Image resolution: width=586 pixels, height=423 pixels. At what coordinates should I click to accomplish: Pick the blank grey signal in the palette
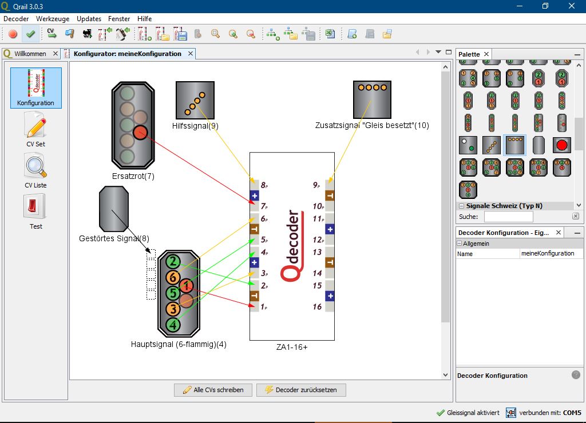pos(539,145)
